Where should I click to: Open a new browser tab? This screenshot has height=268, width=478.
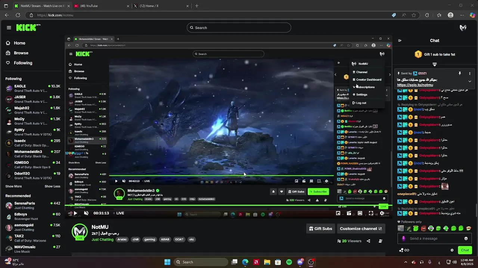click(197, 6)
